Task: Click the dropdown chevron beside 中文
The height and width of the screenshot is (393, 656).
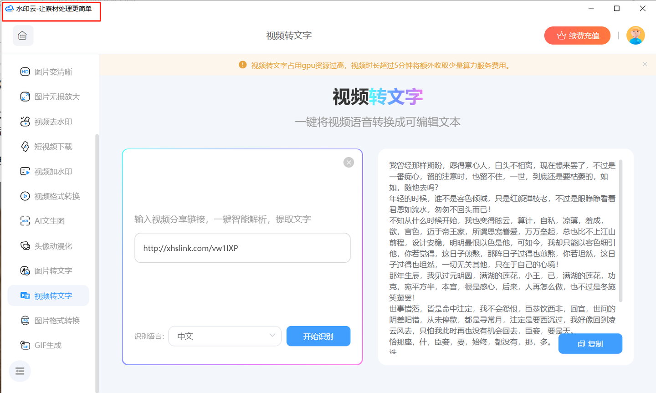Action: tap(272, 335)
